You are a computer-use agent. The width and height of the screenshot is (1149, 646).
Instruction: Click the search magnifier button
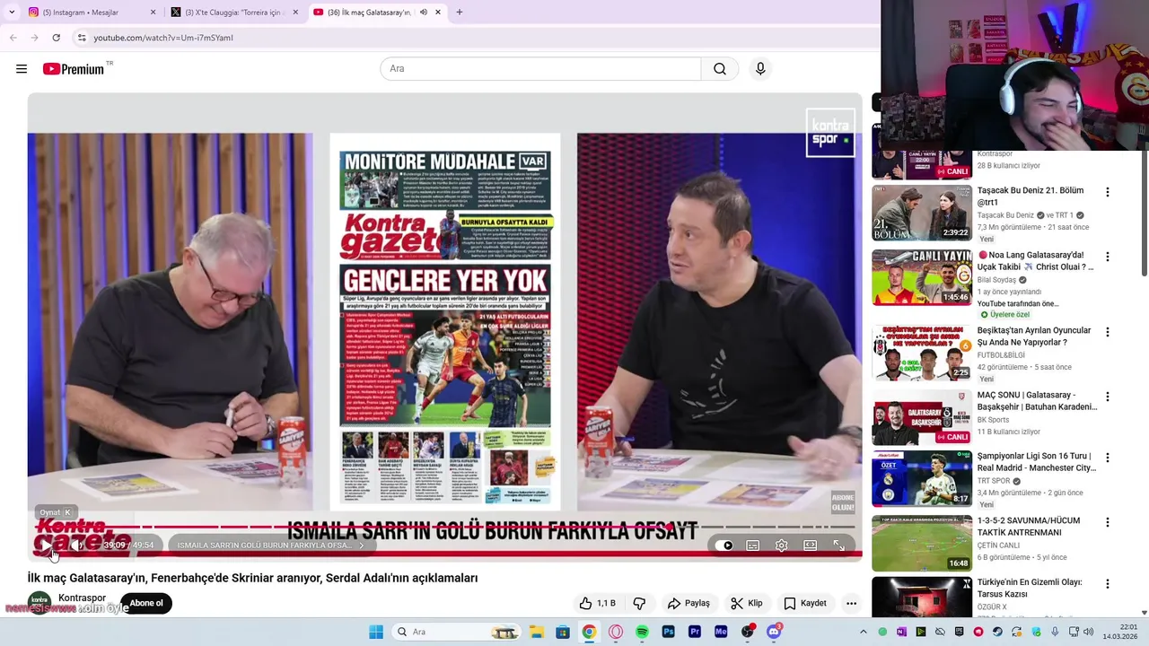pyautogui.click(x=720, y=69)
